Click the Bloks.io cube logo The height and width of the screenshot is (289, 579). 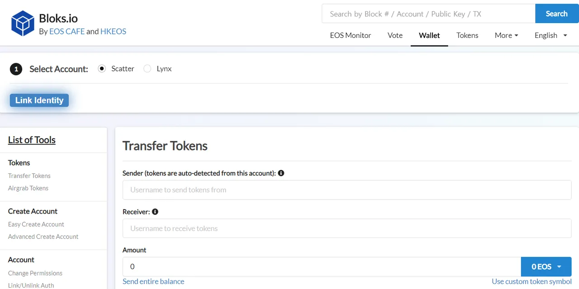[x=23, y=23]
